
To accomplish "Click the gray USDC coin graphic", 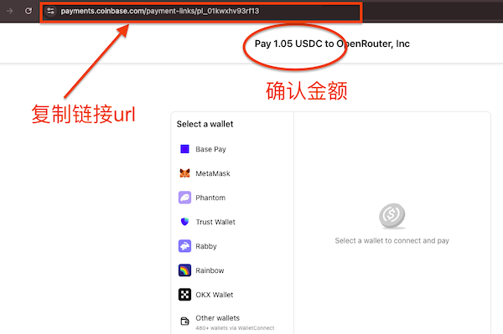I will click(392, 216).
